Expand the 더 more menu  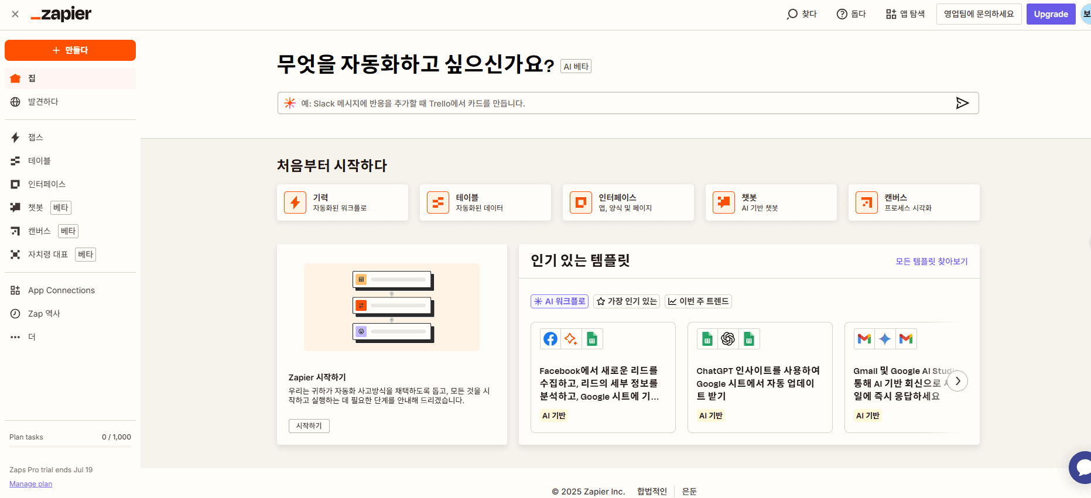click(x=70, y=337)
